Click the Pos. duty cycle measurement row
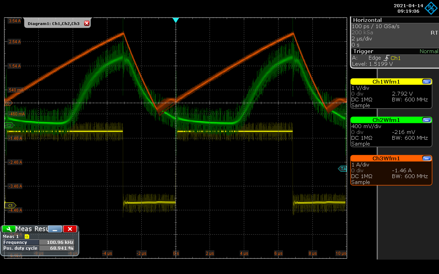The height and width of the screenshot is (274, 439). click(38, 248)
